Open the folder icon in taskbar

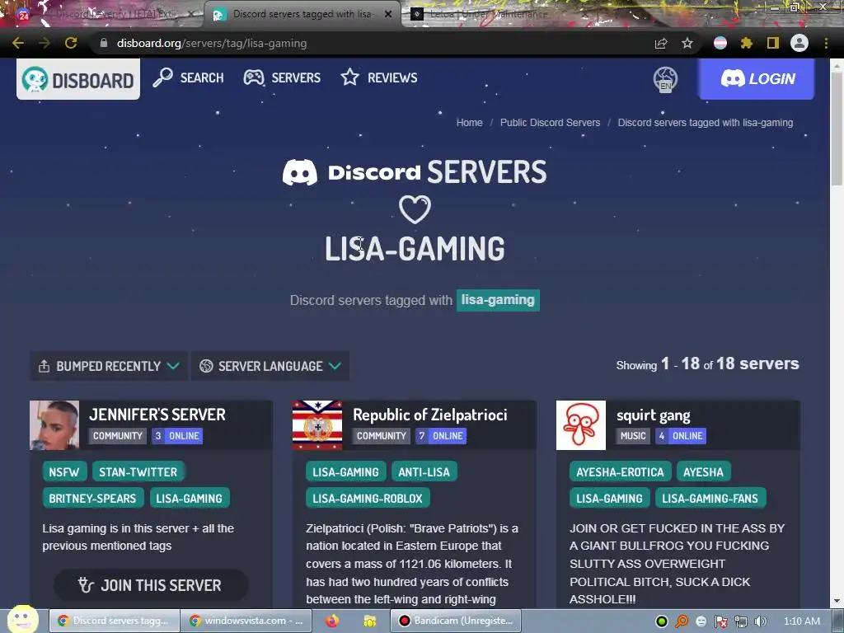370,621
